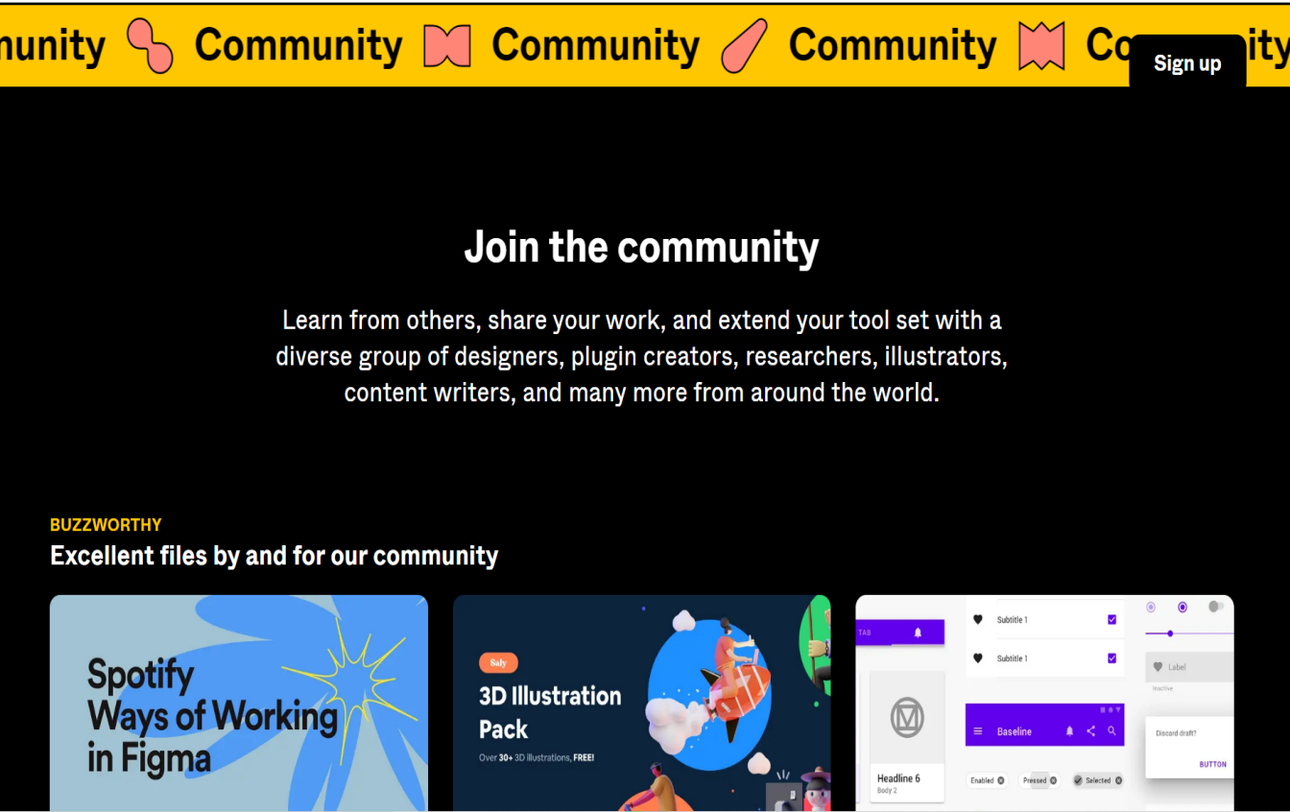Flip the toggle switch in the top-right mockup
This screenshot has height=812, width=1290.
(1215, 608)
